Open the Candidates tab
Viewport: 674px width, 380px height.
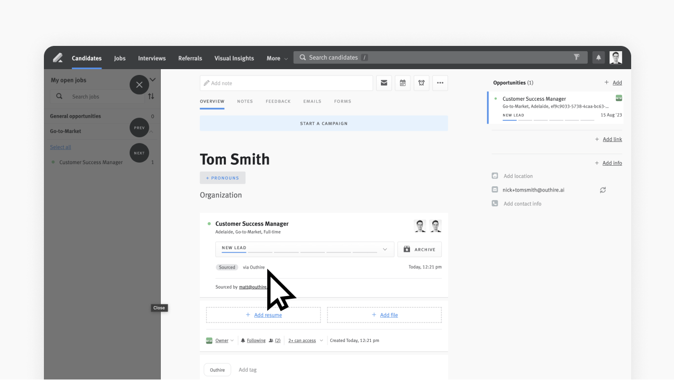point(87,58)
